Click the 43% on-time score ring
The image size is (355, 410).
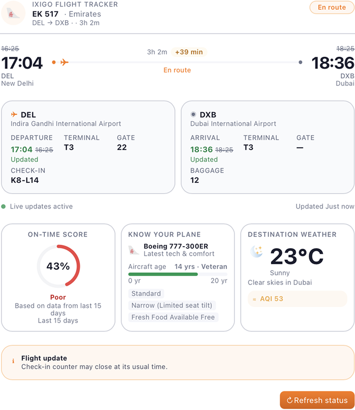pos(58,266)
